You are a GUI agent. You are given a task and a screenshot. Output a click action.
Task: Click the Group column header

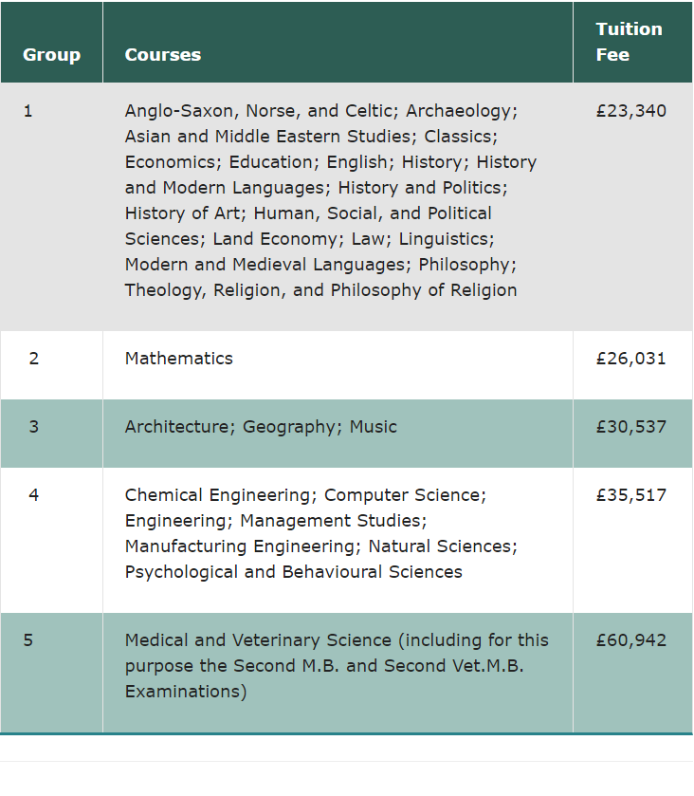click(51, 55)
